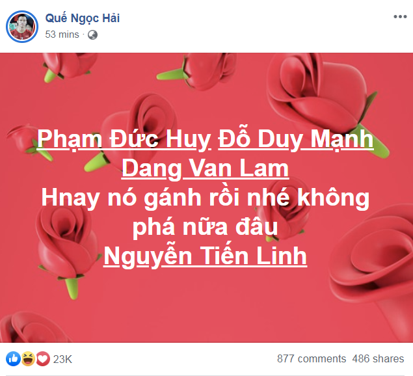Viewport: 413px width, 376px height.
Task: Click the public globe privacy icon
Action: pyautogui.click(x=92, y=34)
